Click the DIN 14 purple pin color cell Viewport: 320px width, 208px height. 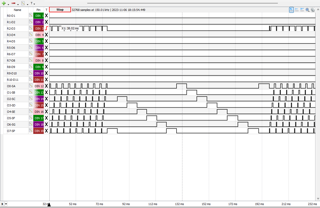(38, 99)
